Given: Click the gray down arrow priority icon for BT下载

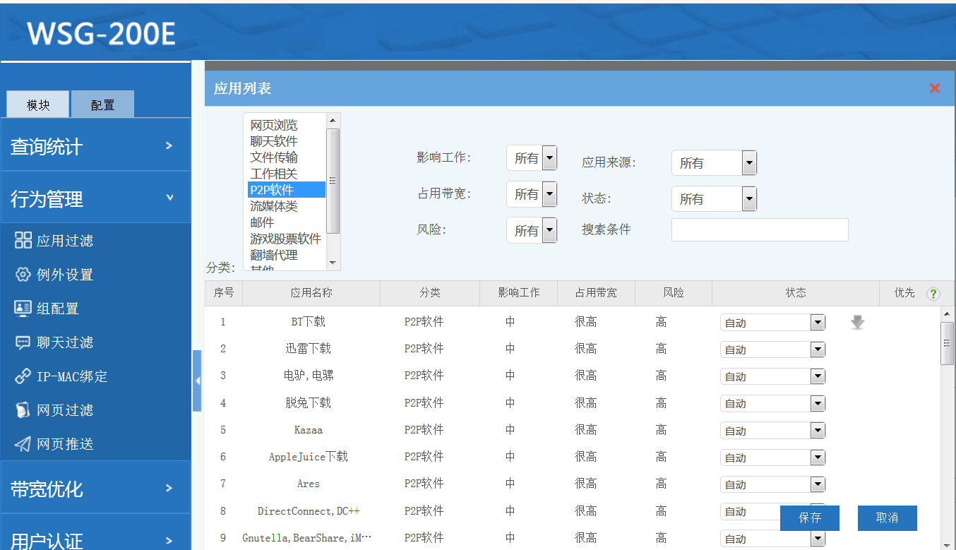Looking at the screenshot, I should [857, 323].
